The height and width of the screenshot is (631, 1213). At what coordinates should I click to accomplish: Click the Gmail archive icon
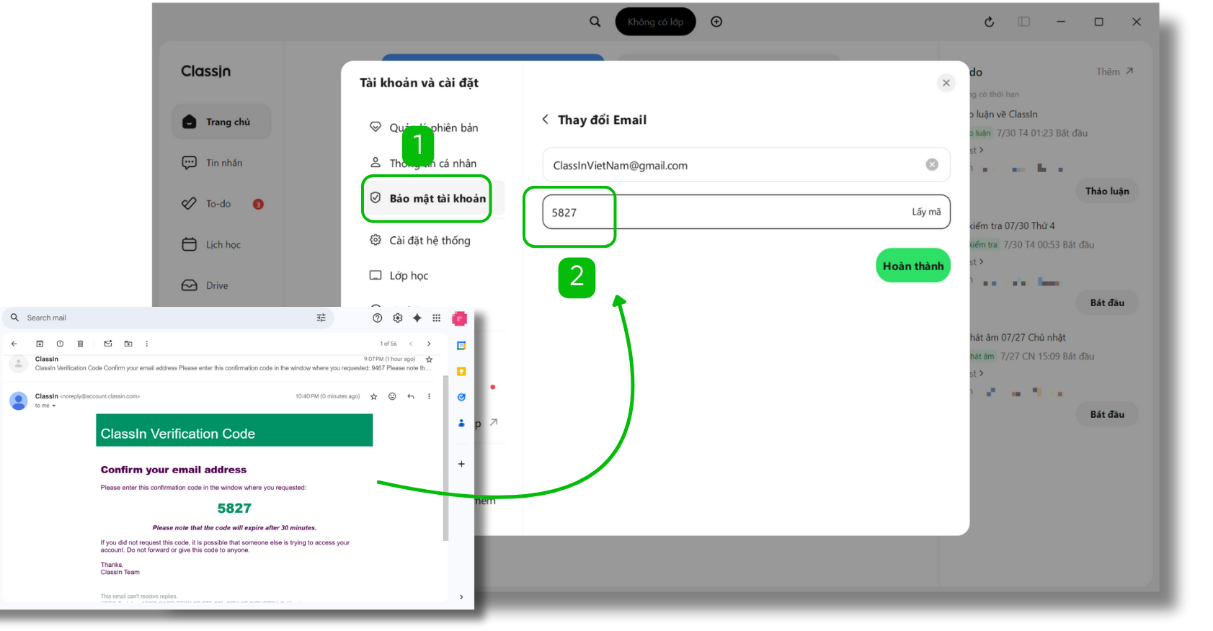(40, 344)
